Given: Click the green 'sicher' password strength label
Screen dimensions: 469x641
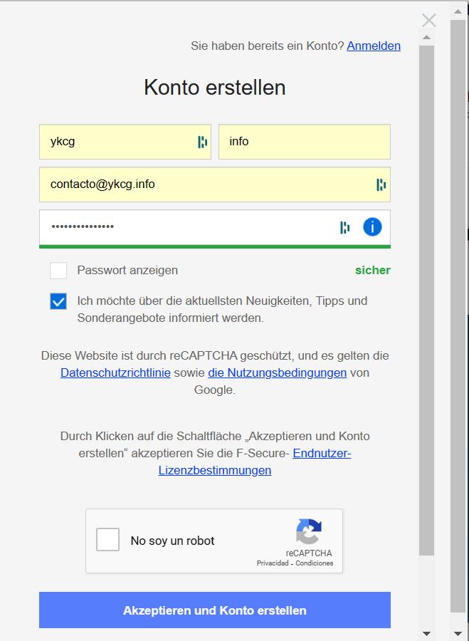Looking at the screenshot, I should click(x=373, y=270).
